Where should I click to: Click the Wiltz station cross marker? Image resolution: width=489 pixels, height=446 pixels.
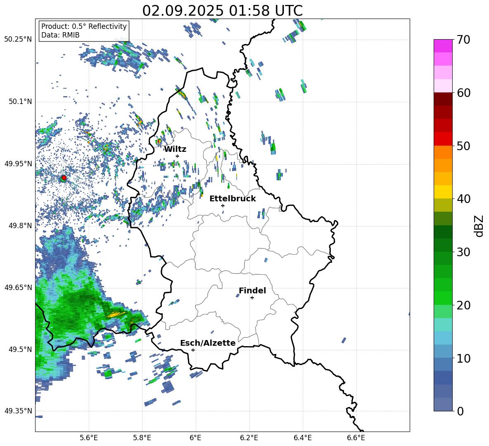(178, 156)
